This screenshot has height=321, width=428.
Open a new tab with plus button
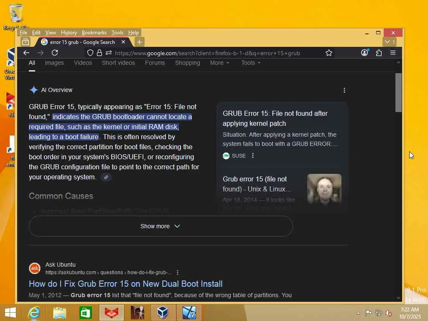(x=140, y=42)
